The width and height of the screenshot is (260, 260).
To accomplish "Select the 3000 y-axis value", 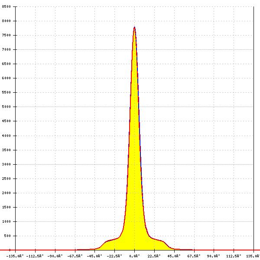I will (x=6, y=164).
